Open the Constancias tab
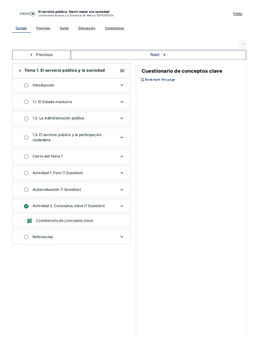This screenshot has width=258, height=344. click(x=114, y=28)
